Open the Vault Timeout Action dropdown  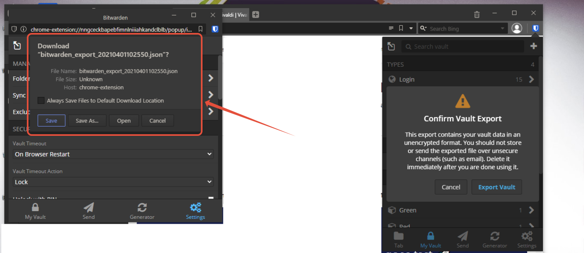[113, 182]
